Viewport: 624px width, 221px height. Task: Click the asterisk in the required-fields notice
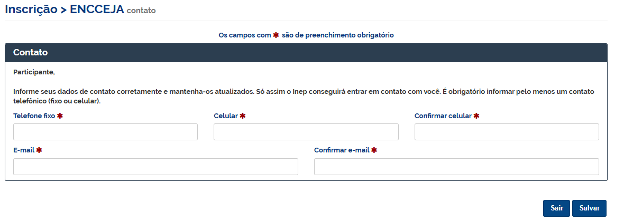[276, 35]
